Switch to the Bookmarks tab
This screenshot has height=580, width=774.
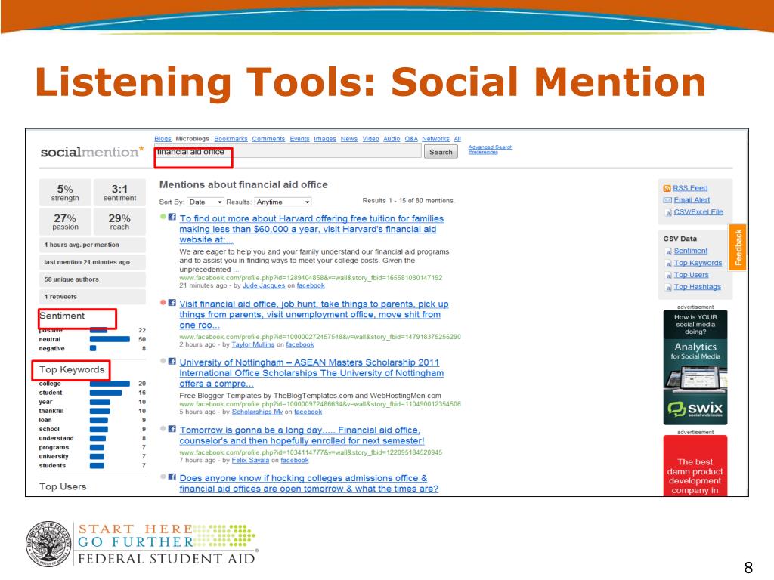coord(231,139)
